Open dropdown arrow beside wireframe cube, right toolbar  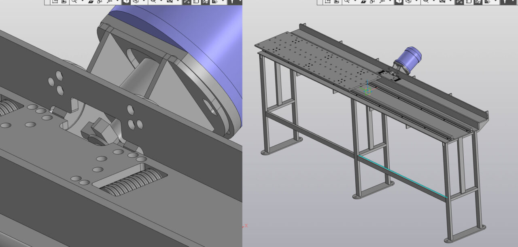click(416, 1)
